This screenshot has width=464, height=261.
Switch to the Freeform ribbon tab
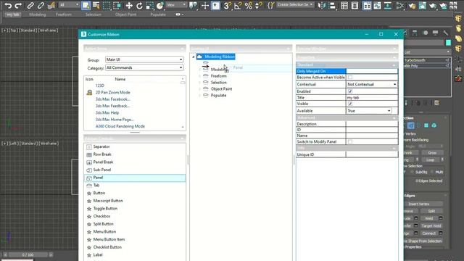pyautogui.click(x=64, y=14)
